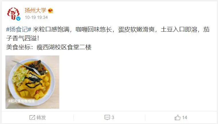Click the post text about curry rice

108,34
